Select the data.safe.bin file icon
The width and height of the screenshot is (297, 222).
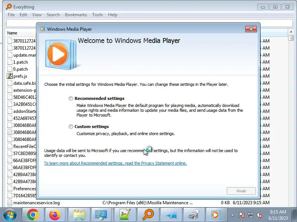(10, 83)
